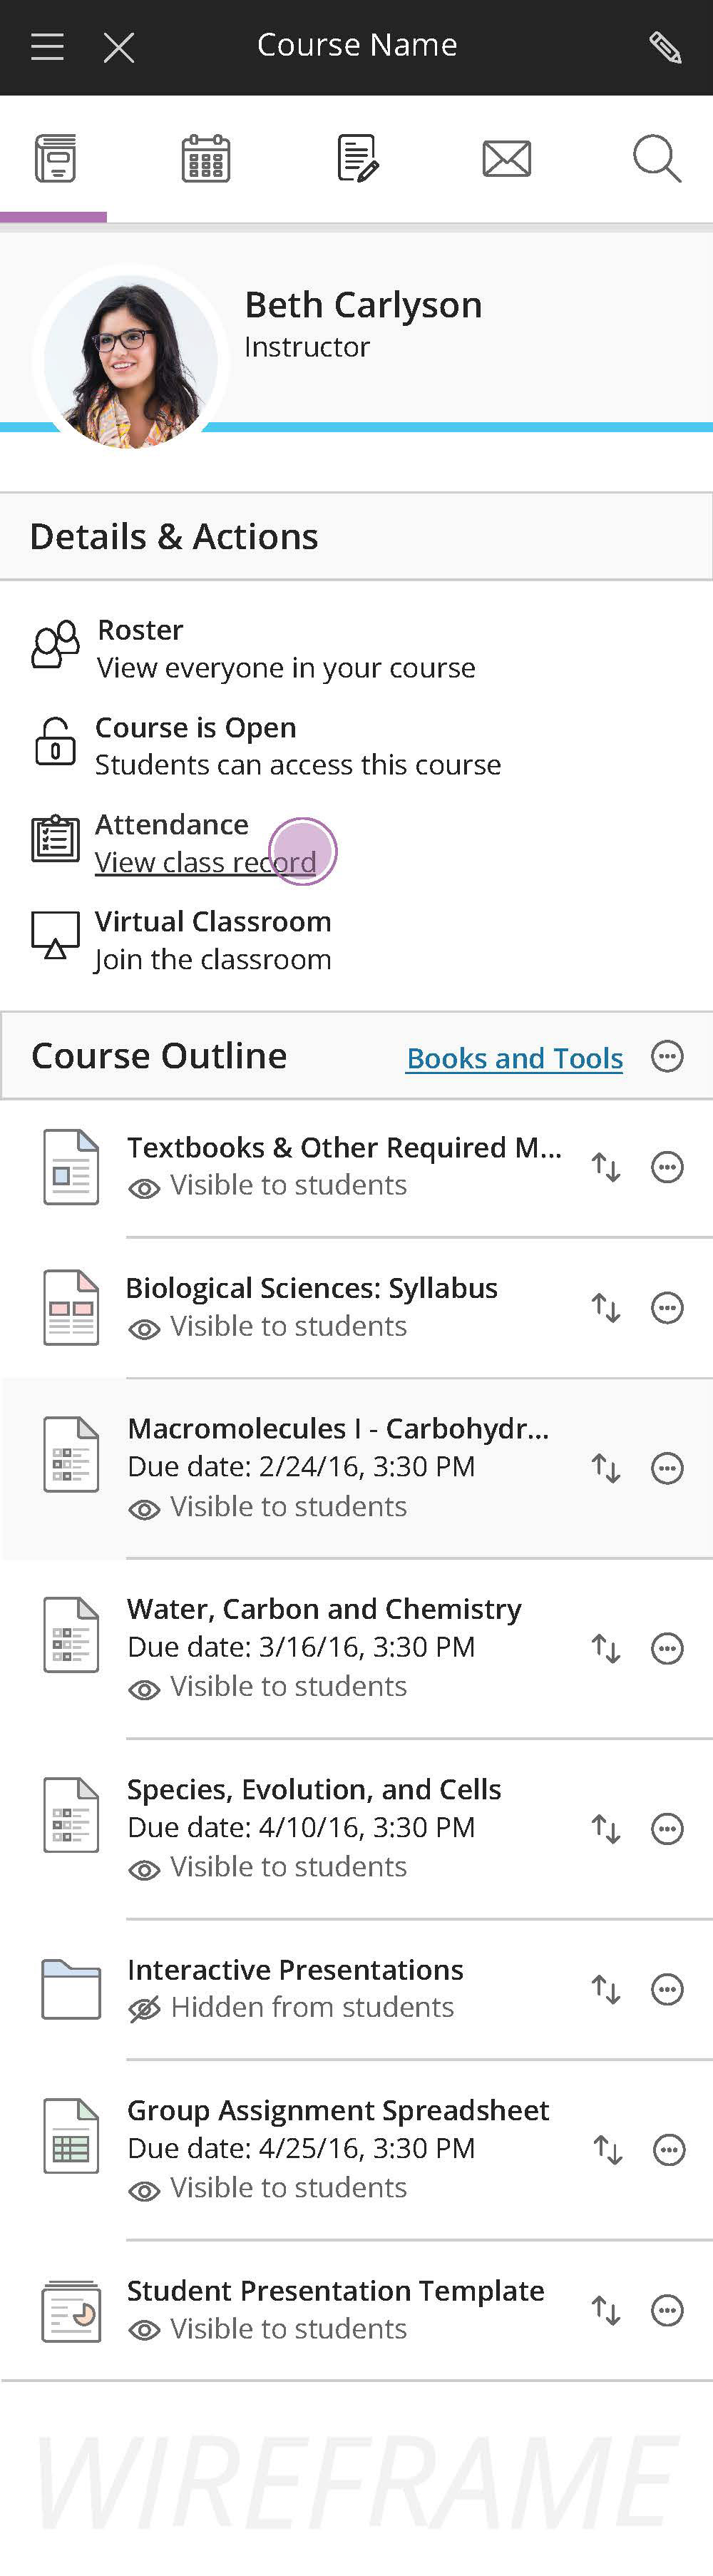The width and height of the screenshot is (713, 2576).
Task: Switch to the gradebook notes tab icon
Action: (x=358, y=158)
